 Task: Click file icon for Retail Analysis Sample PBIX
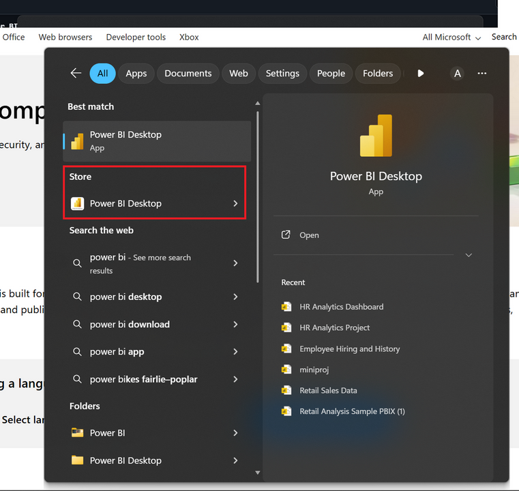coord(286,411)
